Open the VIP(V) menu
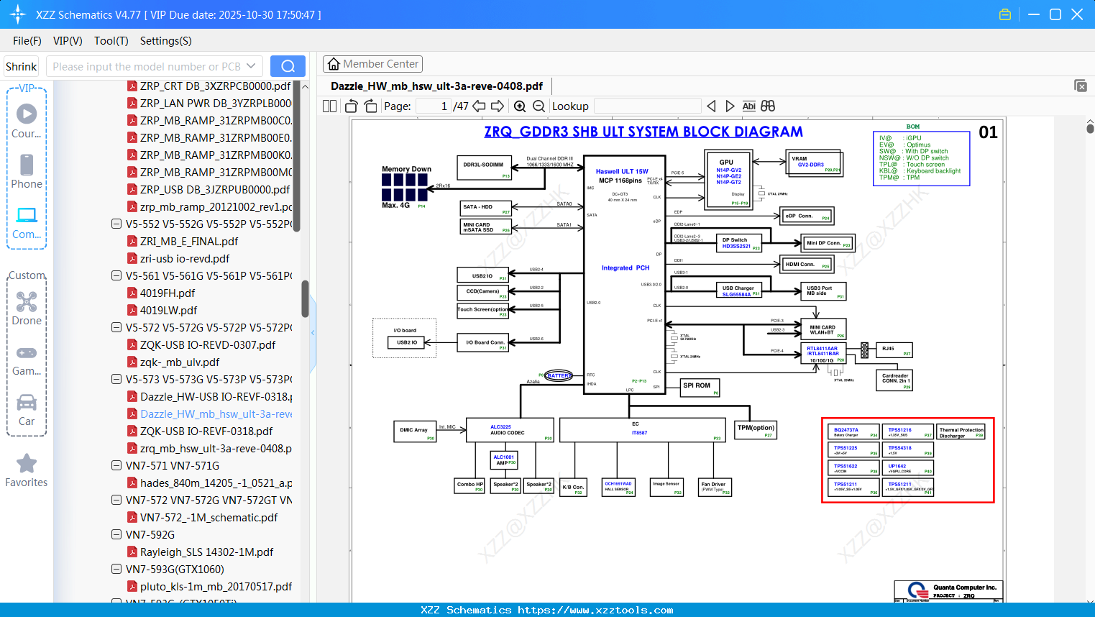1095x617 pixels. (68, 41)
